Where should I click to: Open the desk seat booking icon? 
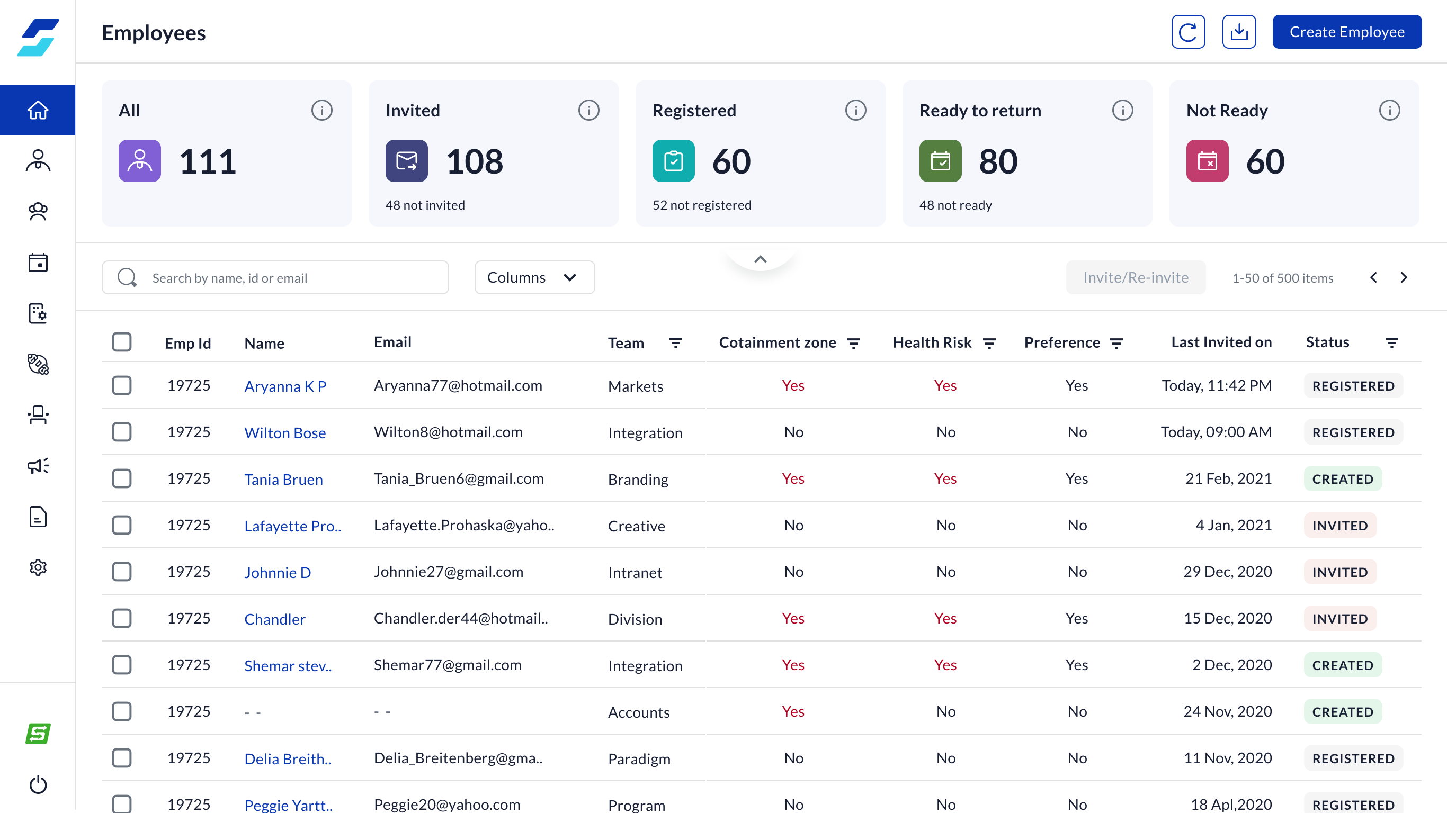click(38, 415)
